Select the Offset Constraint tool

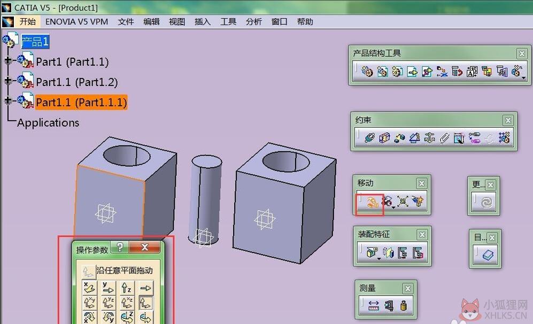(x=399, y=138)
